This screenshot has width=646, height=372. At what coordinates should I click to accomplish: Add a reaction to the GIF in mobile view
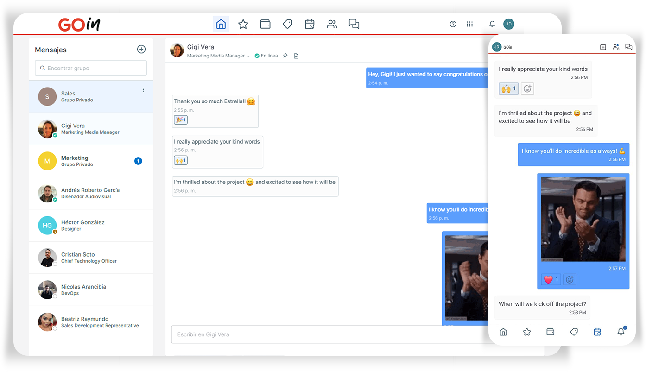[570, 279]
